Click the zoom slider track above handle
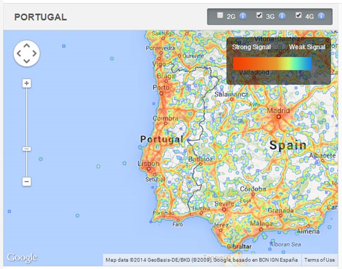Screen dimensions: 342x269 tap(27, 117)
